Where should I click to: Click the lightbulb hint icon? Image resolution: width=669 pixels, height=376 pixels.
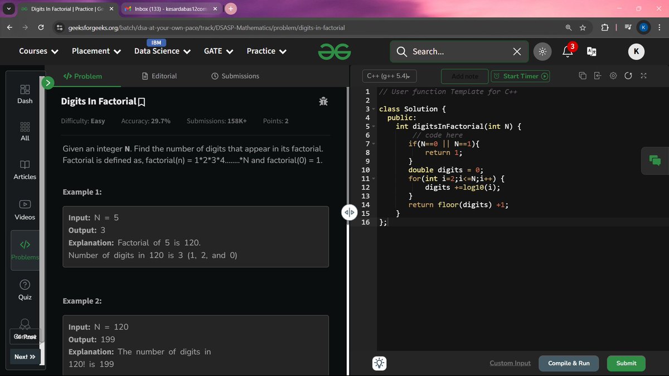(x=380, y=363)
